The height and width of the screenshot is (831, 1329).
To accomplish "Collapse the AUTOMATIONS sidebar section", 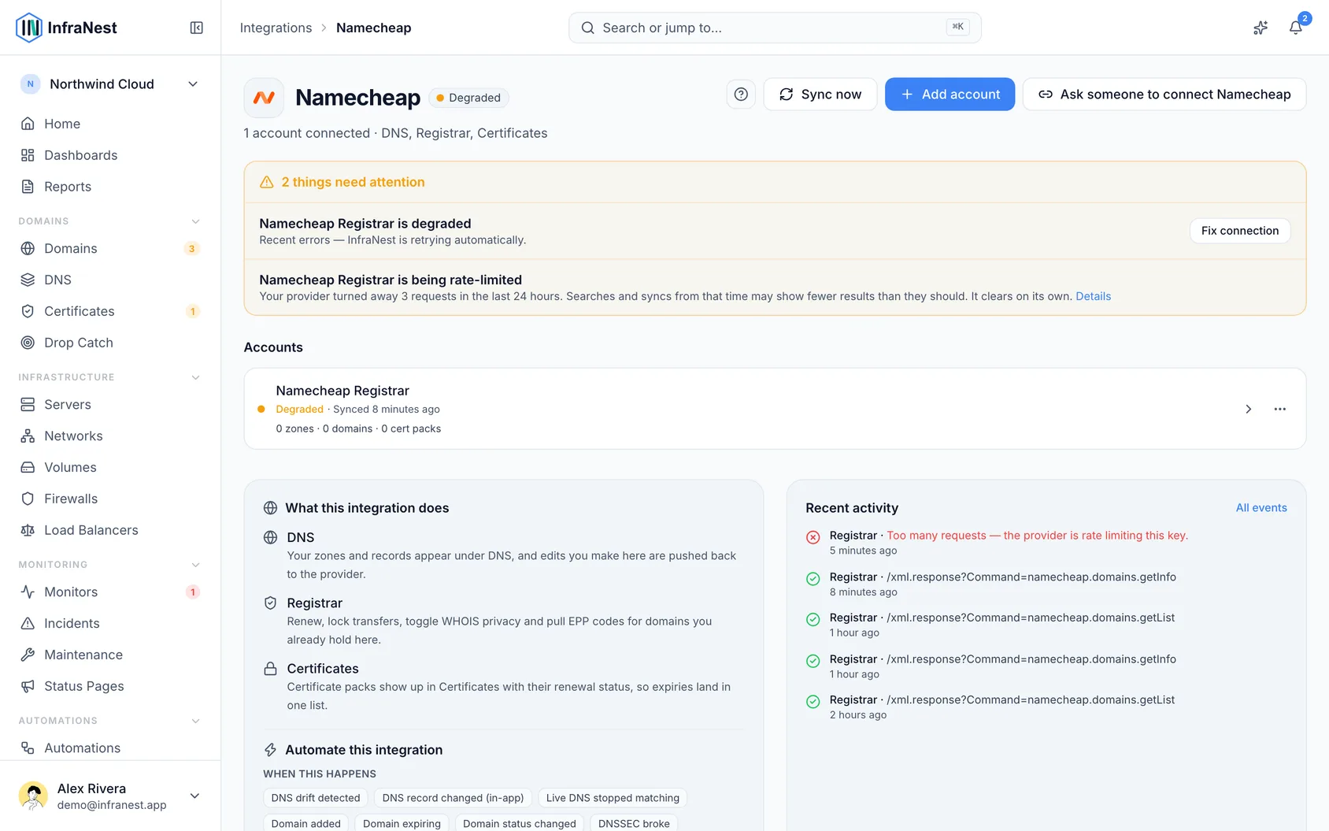I will point(195,721).
